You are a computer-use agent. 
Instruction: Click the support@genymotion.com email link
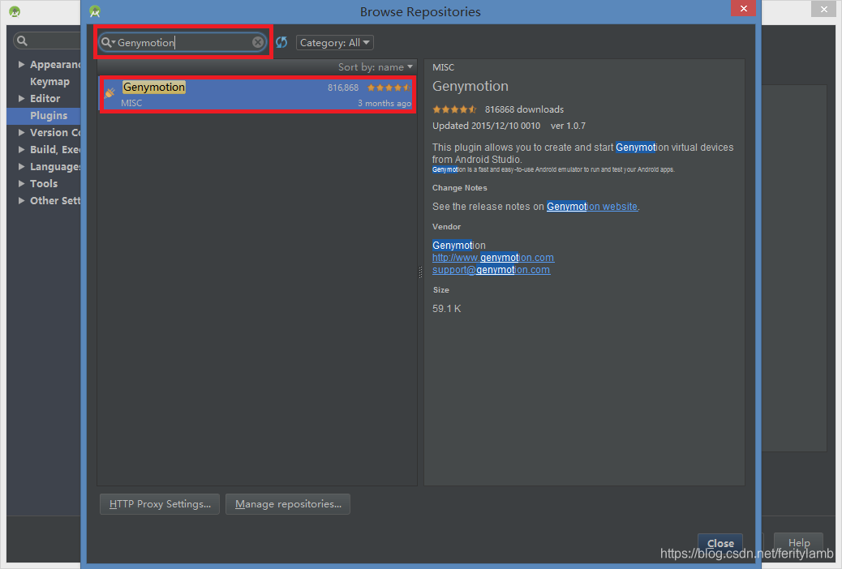coord(491,270)
